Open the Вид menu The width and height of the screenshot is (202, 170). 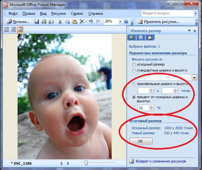click(43, 13)
